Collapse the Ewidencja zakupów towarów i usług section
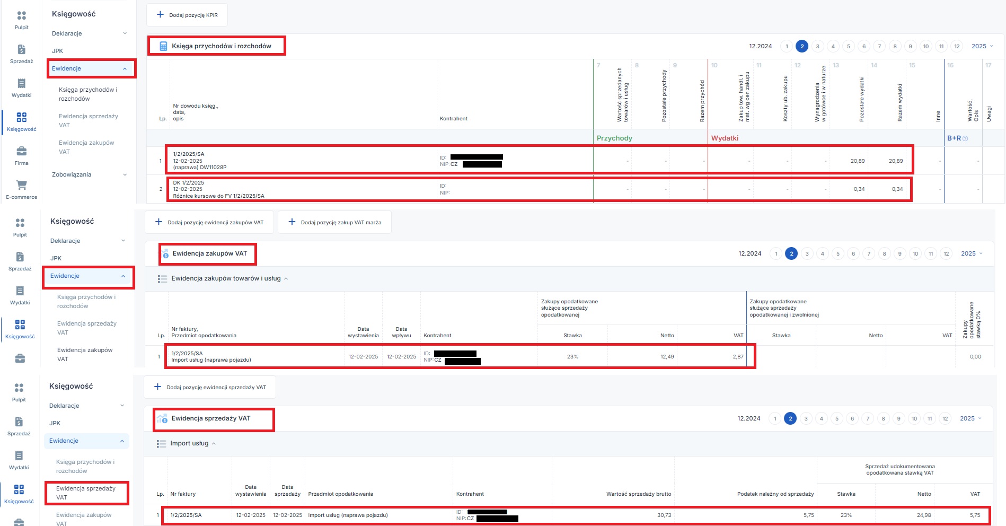This screenshot has width=1006, height=526. point(286,278)
